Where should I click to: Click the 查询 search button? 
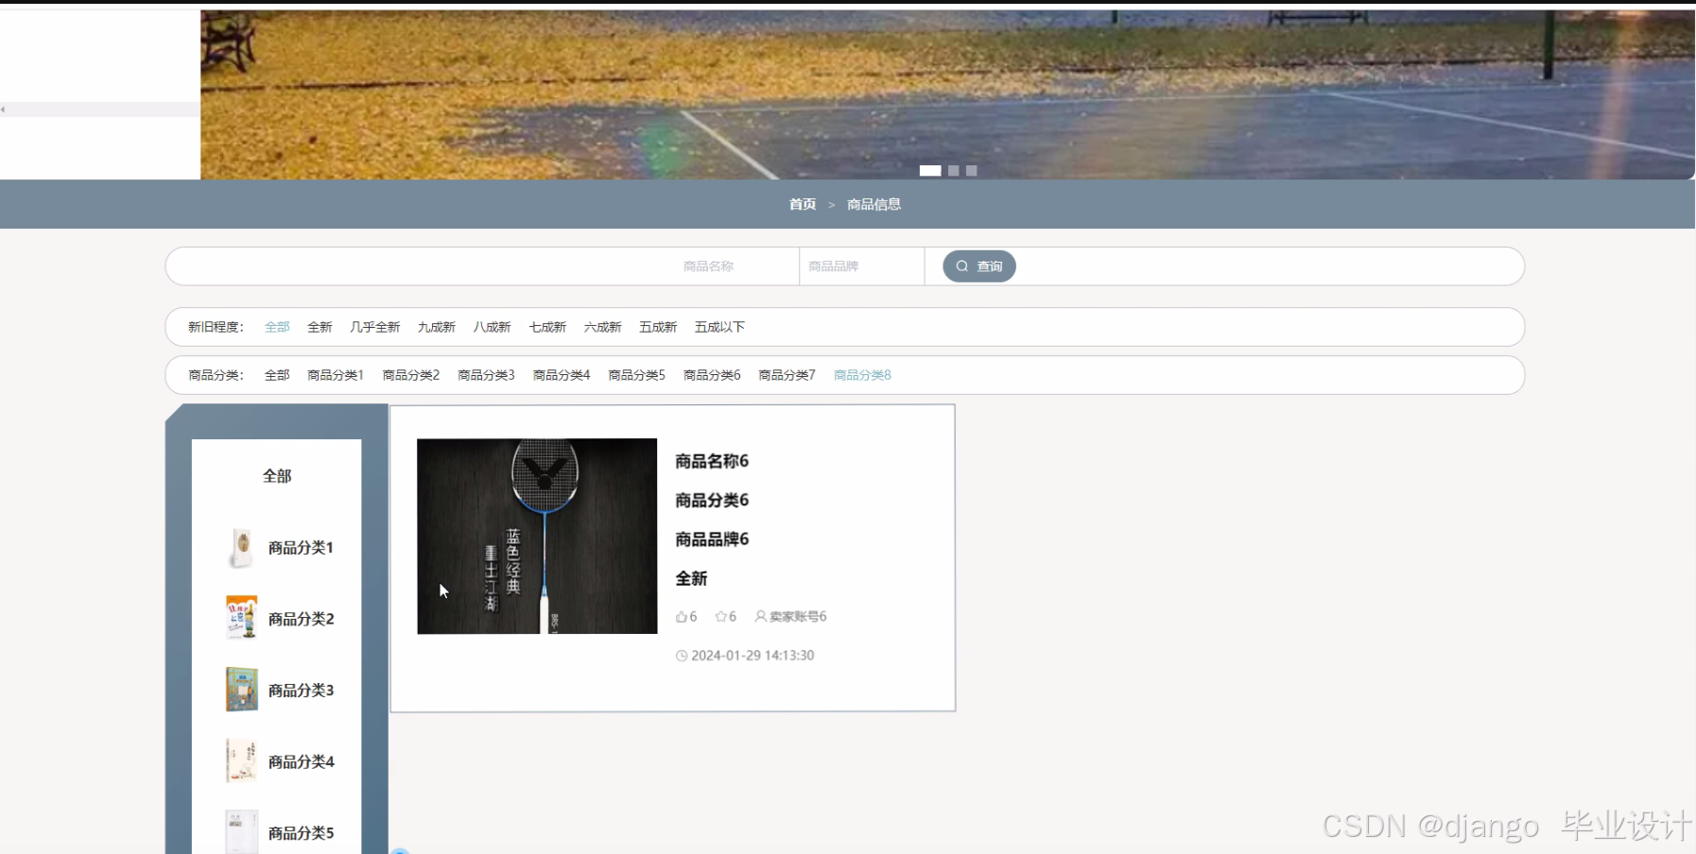pyautogui.click(x=978, y=266)
